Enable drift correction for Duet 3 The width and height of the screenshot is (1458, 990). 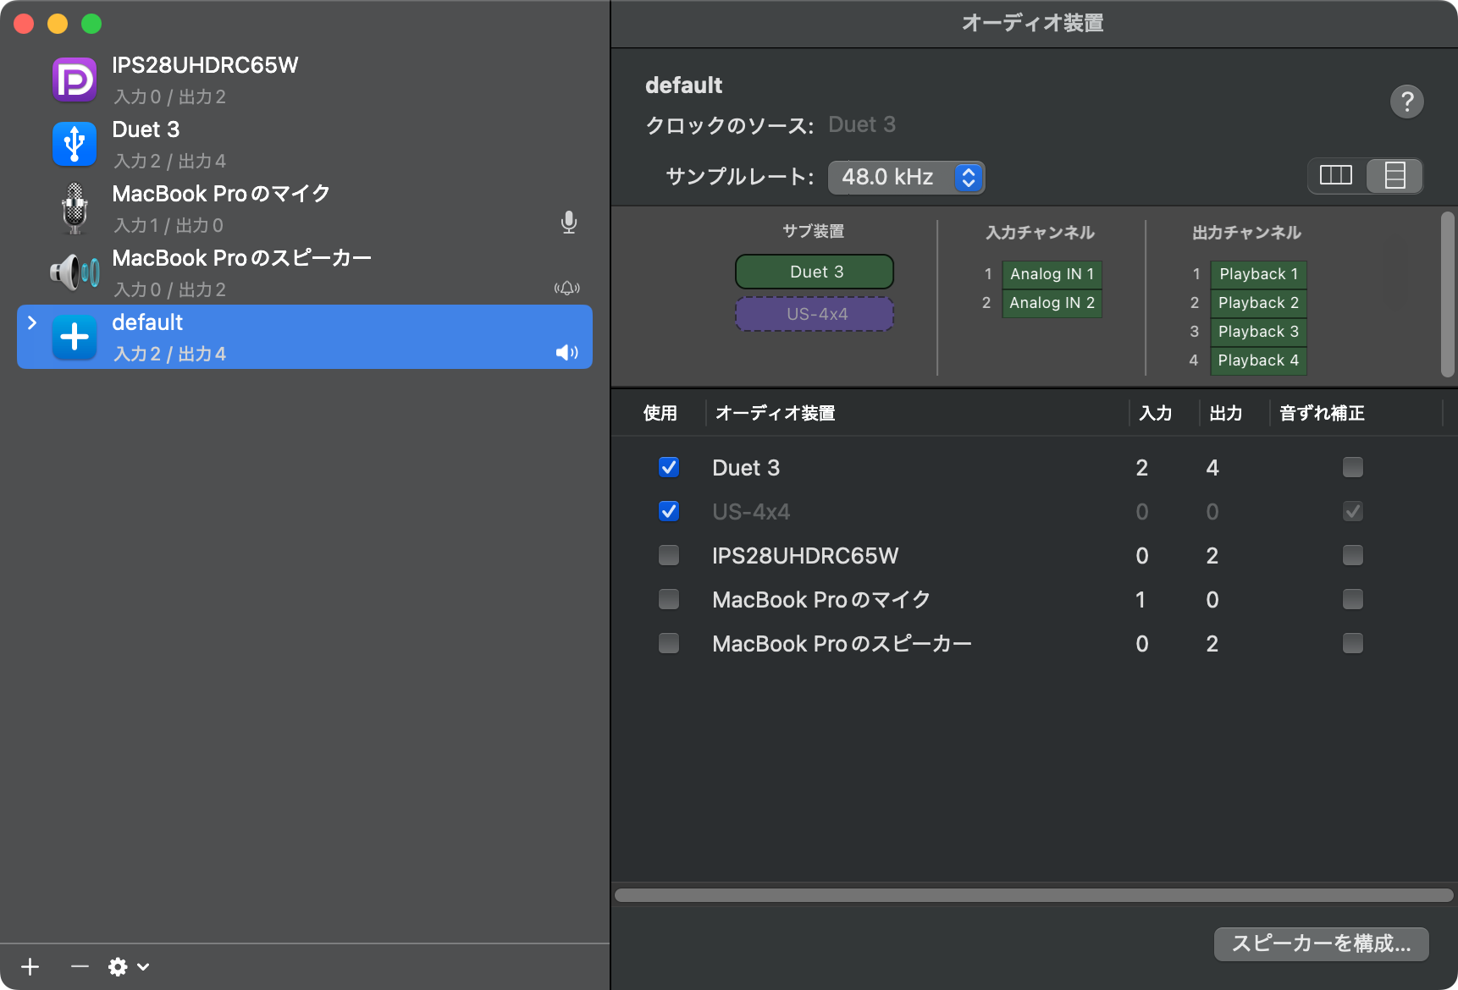[1352, 467]
